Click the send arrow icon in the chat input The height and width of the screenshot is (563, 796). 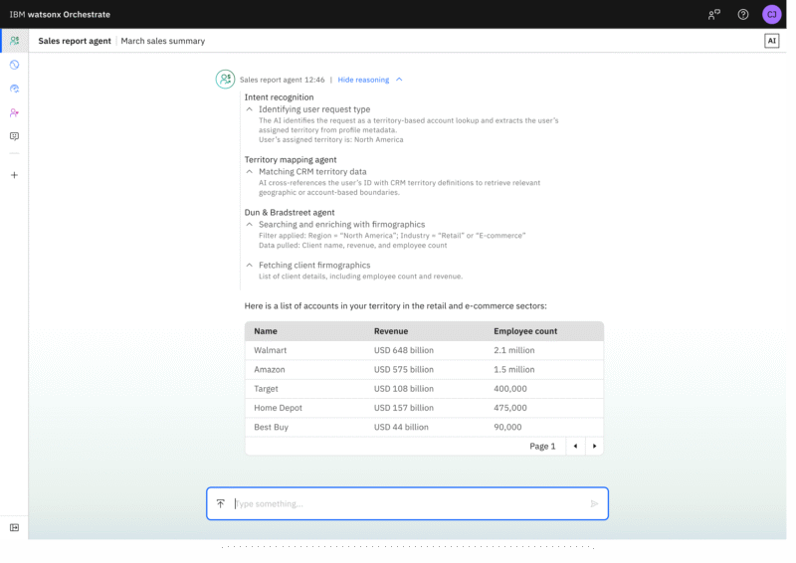(594, 503)
